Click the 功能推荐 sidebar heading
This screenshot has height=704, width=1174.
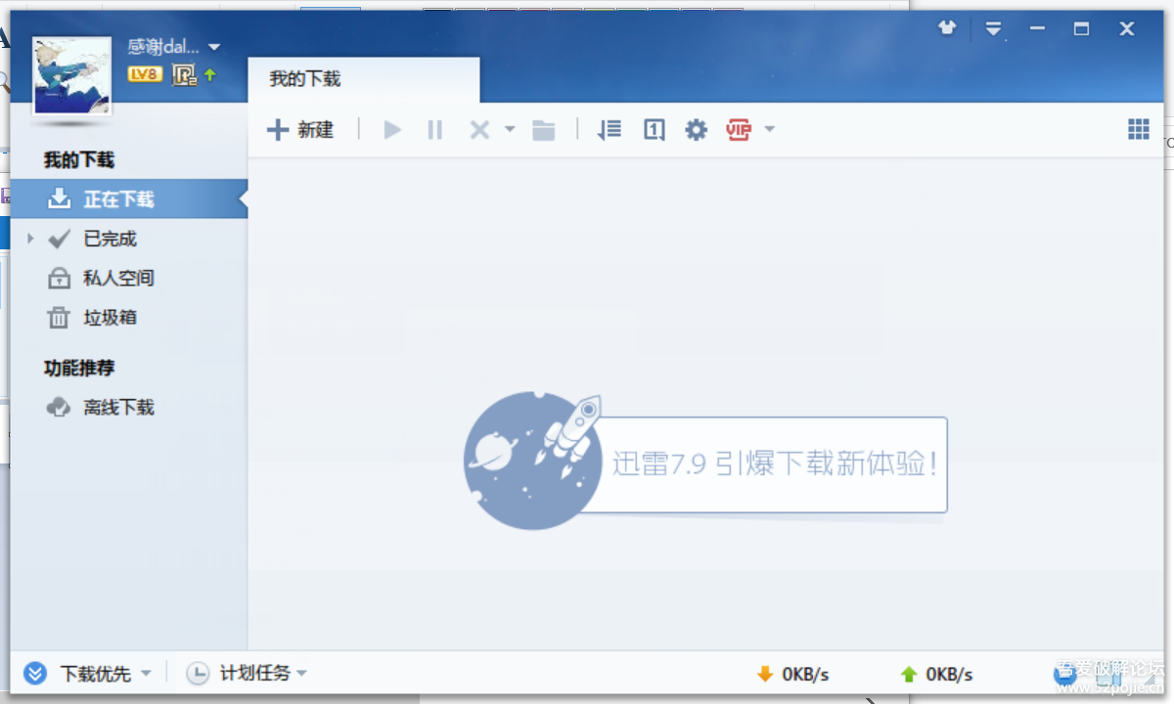[79, 368]
